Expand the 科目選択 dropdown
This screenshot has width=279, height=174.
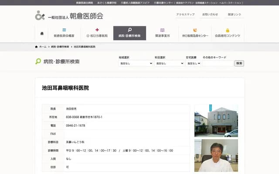click(169, 64)
